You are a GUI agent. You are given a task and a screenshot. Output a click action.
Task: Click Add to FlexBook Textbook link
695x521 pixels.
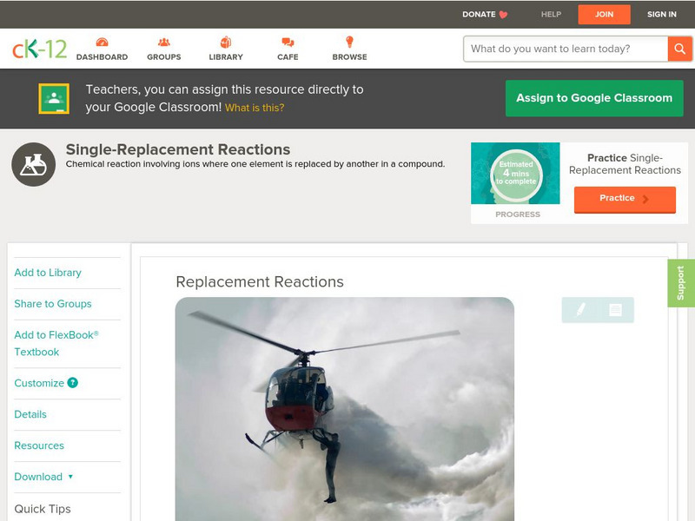coord(56,343)
